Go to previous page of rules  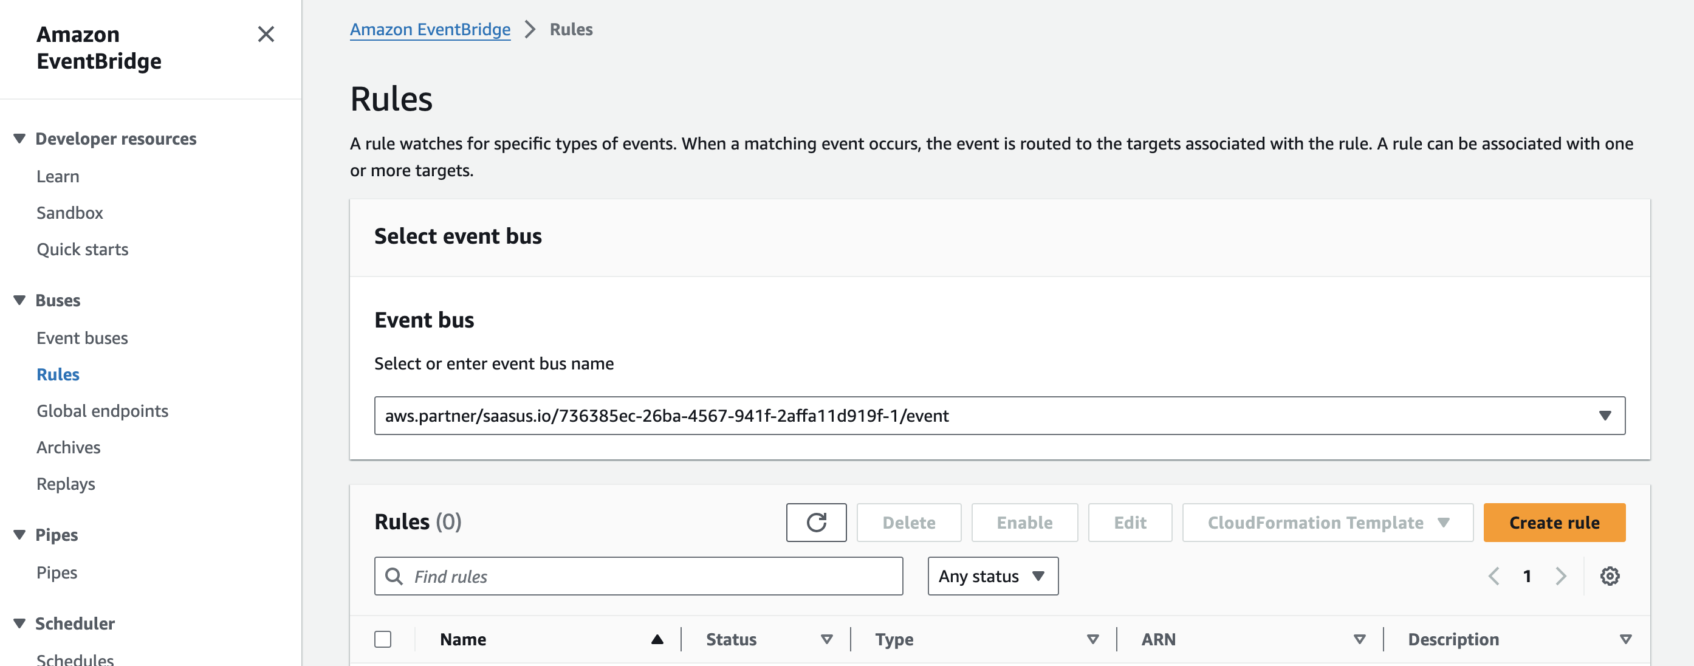(x=1494, y=577)
